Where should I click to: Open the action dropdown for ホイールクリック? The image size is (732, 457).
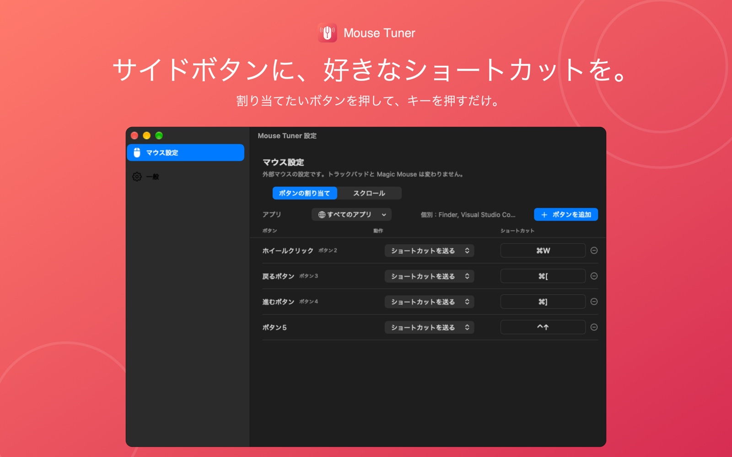tap(429, 250)
